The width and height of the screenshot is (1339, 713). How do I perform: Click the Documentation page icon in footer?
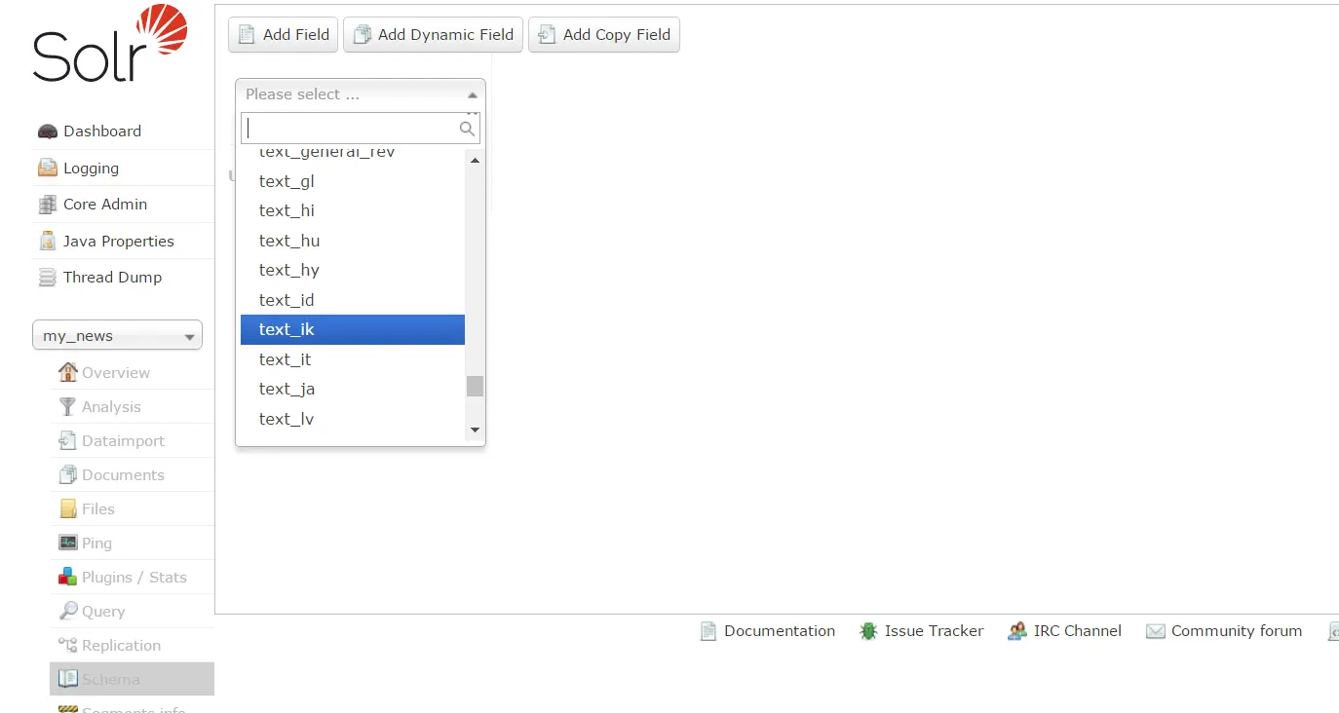[x=708, y=631]
